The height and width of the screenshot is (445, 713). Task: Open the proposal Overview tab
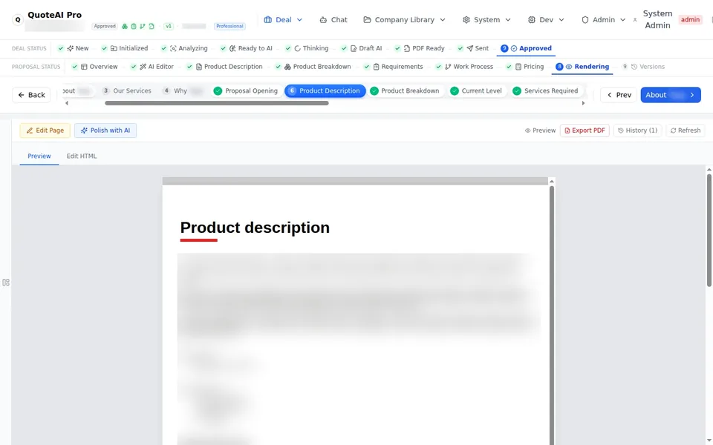94,67
